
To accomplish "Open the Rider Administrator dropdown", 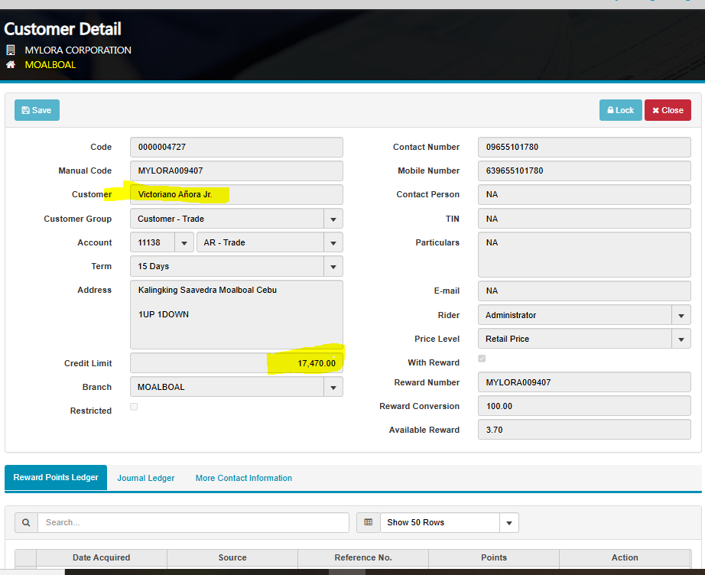I will pos(681,315).
